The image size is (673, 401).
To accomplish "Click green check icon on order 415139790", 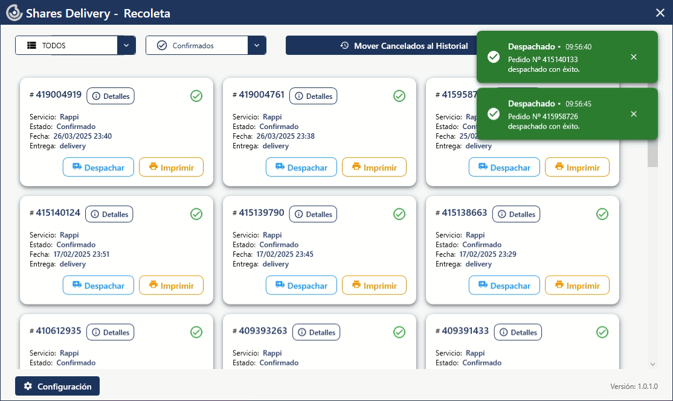I will click(x=399, y=214).
